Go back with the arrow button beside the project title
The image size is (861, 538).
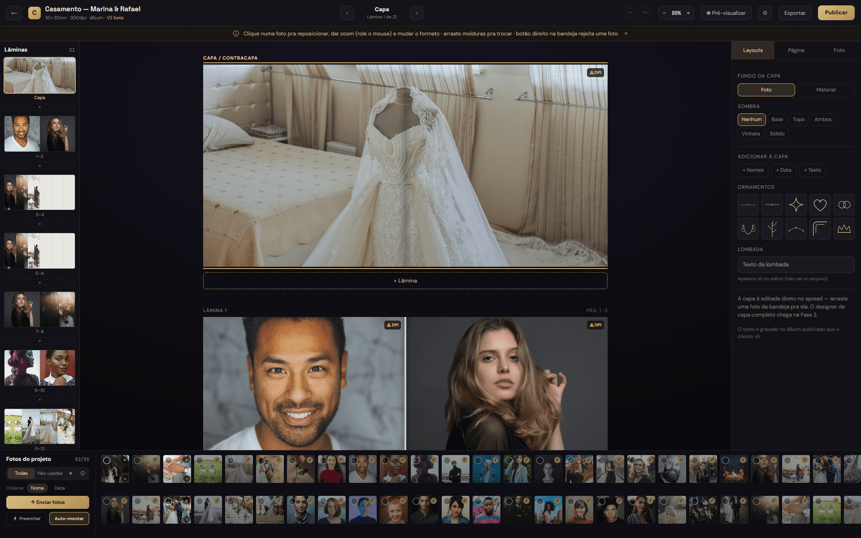click(x=14, y=13)
